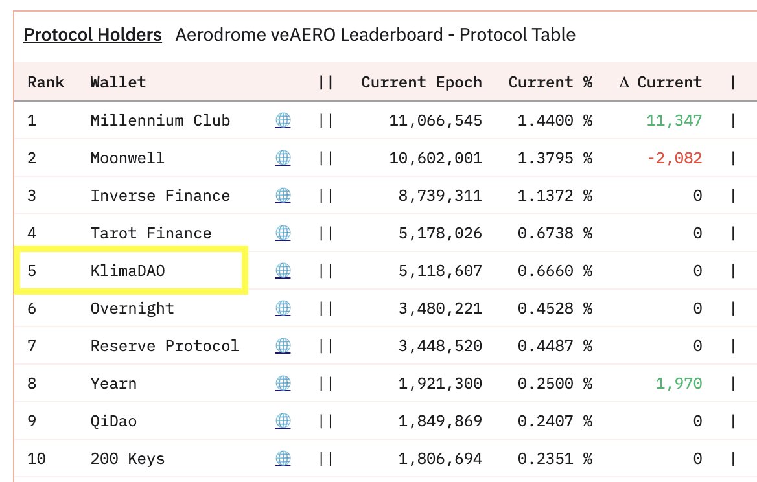The height and width of the screenshot is (482, 757).
Task: Open the globe link for Yearn
Action: (x=283, y=384)
